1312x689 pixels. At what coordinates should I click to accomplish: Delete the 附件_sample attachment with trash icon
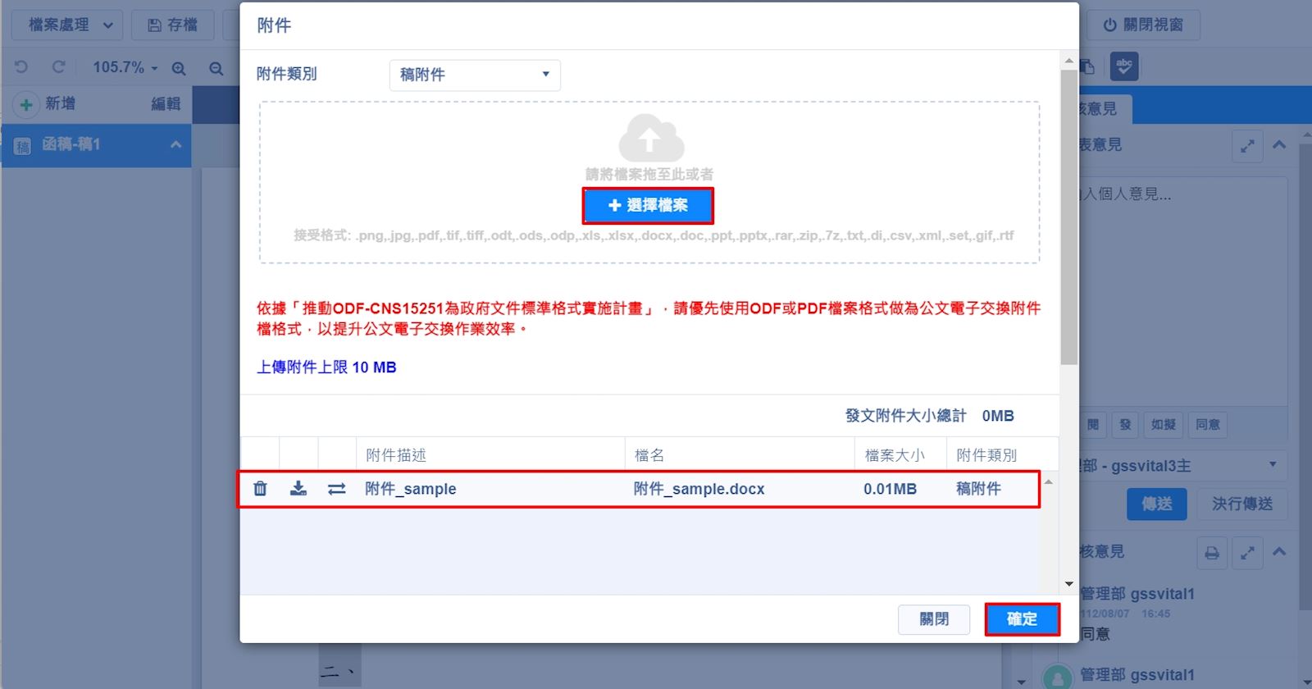coord(260,489)
